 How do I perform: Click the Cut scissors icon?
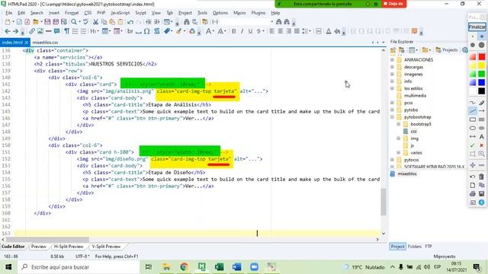click(x=95, y=22)
